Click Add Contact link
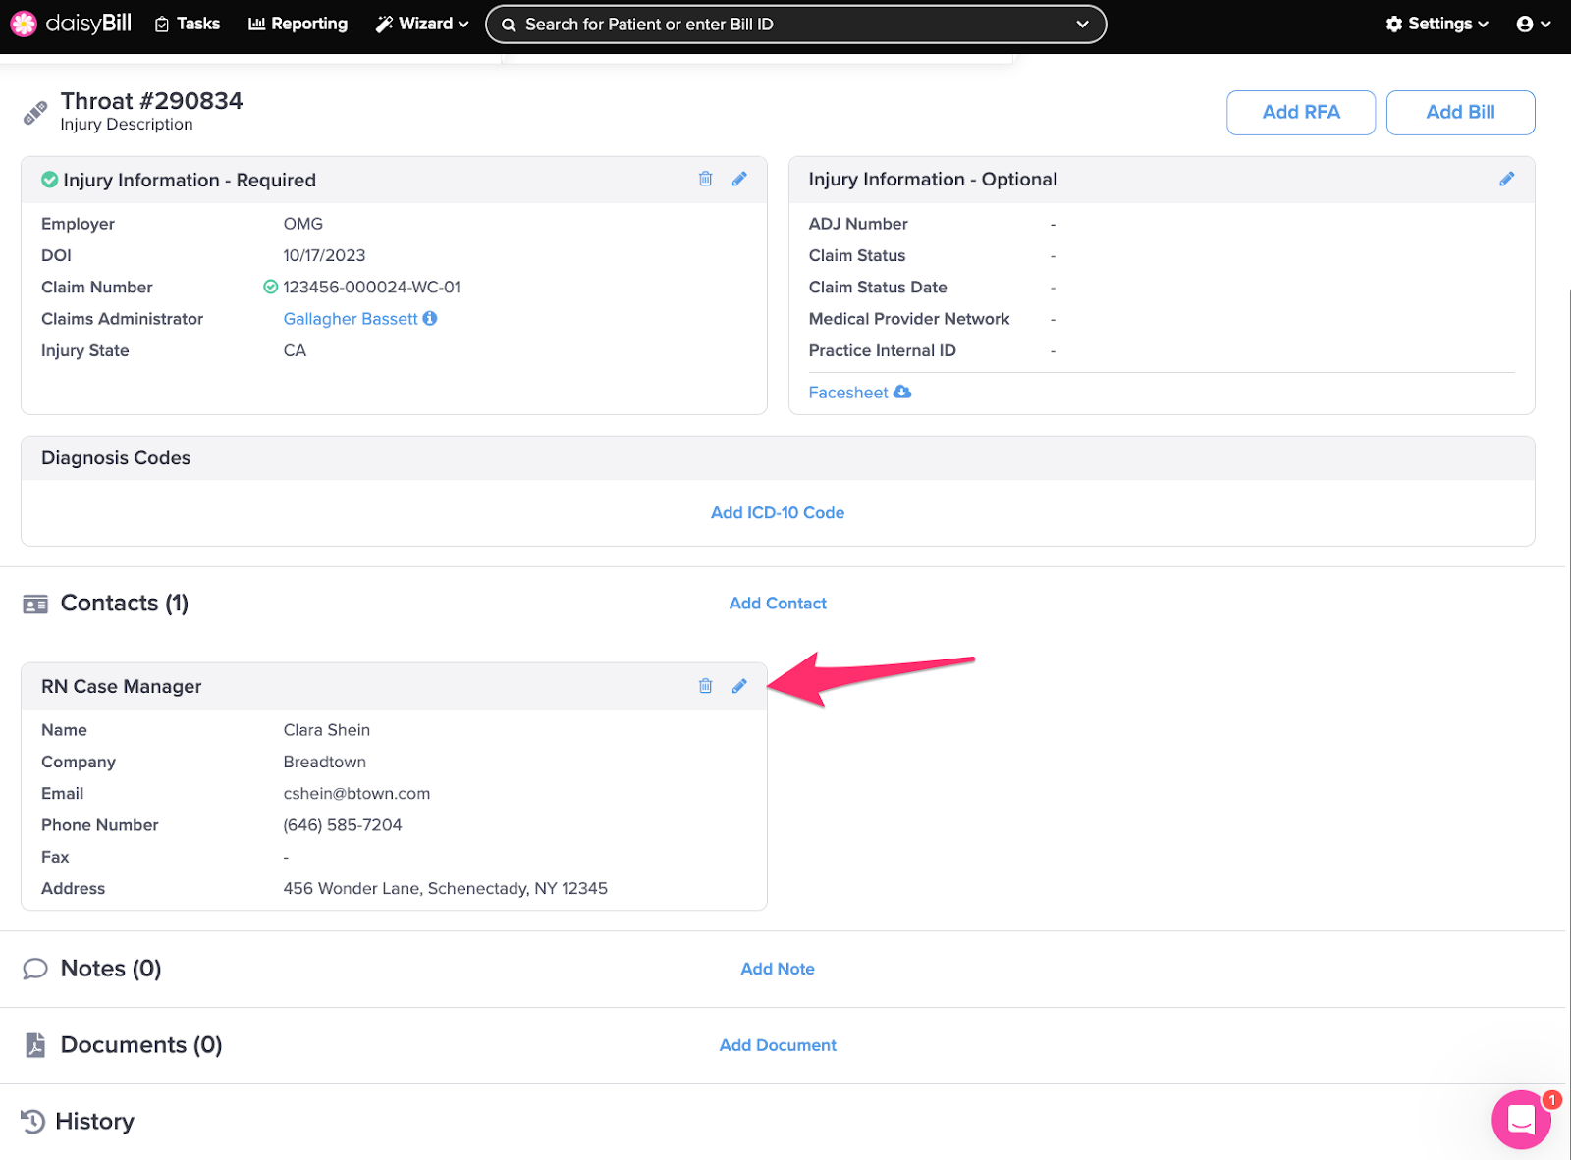The height and width of the screenshot is (1160, 1571). 778,603
